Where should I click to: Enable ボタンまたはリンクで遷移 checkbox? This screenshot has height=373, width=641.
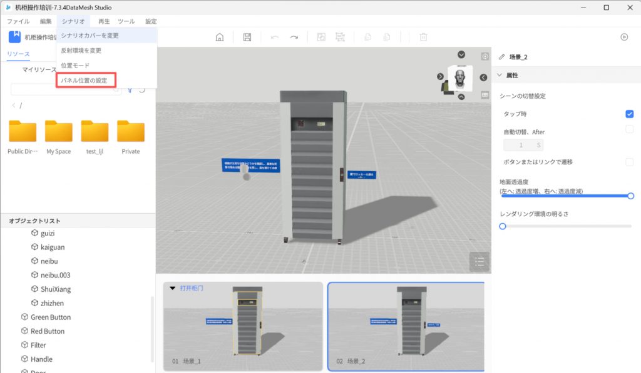click(x=629, y=162)
